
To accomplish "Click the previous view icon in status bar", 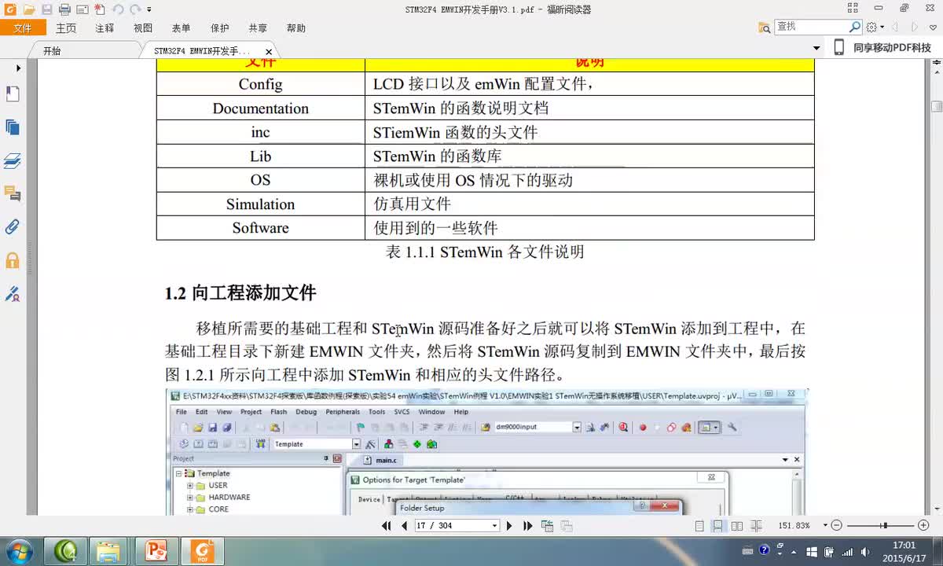I will click(547, 526).
